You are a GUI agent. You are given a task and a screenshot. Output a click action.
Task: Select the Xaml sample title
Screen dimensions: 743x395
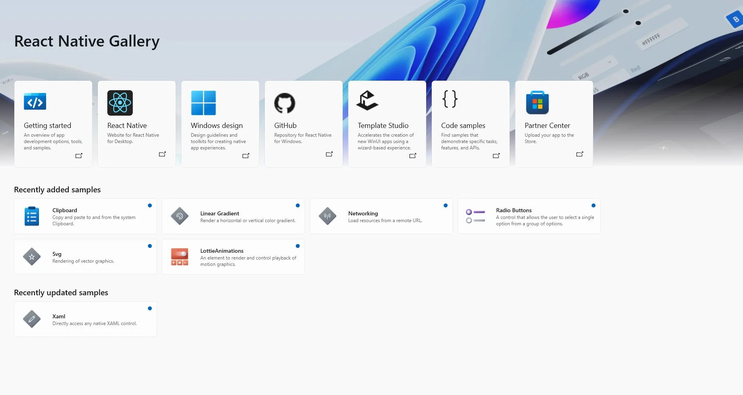tap(59, 316)
